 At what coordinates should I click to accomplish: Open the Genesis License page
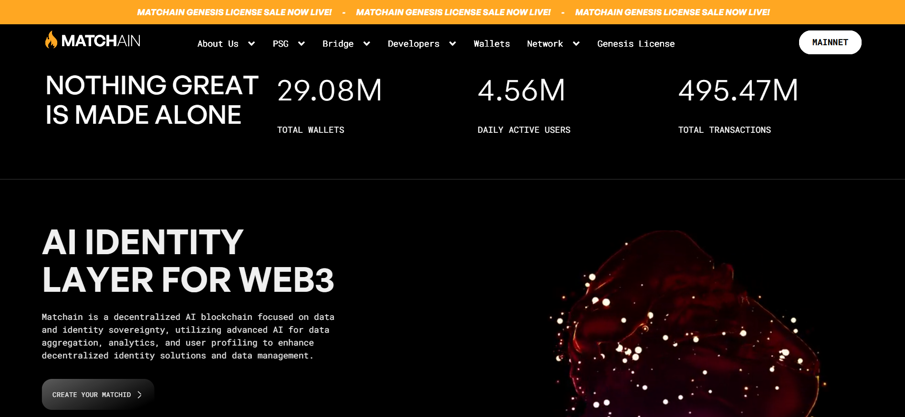(636, 44)
